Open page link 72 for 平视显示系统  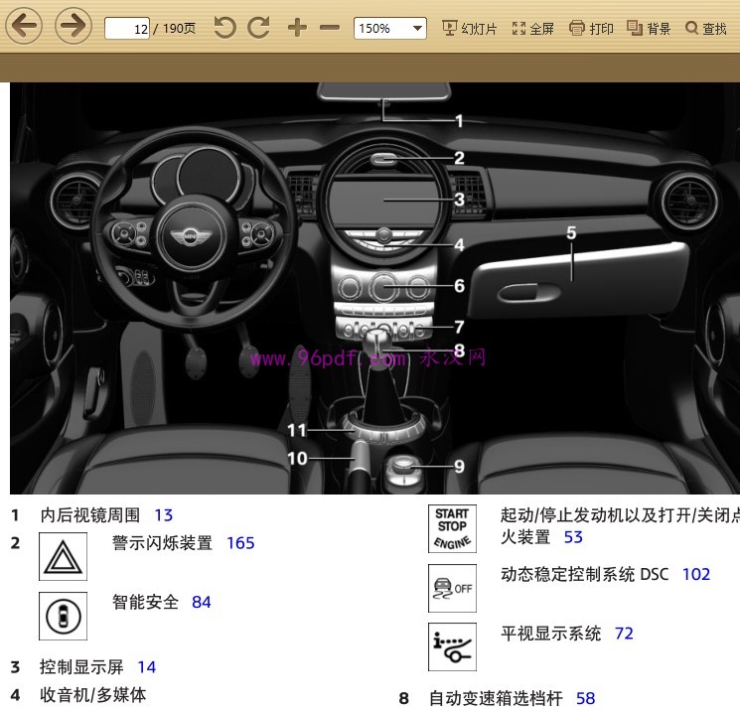pyautogui.click(x=624, y=634)
